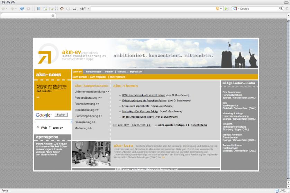Select the Web radio button

[38, 127]
